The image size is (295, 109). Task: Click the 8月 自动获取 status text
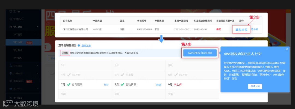(131, 85)
